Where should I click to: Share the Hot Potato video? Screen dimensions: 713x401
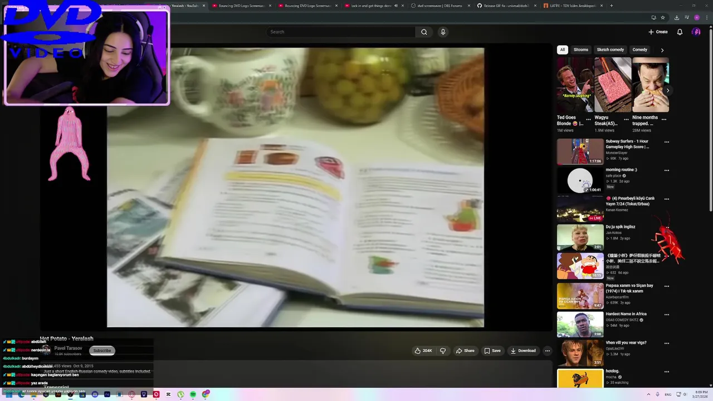coord(465,350)
